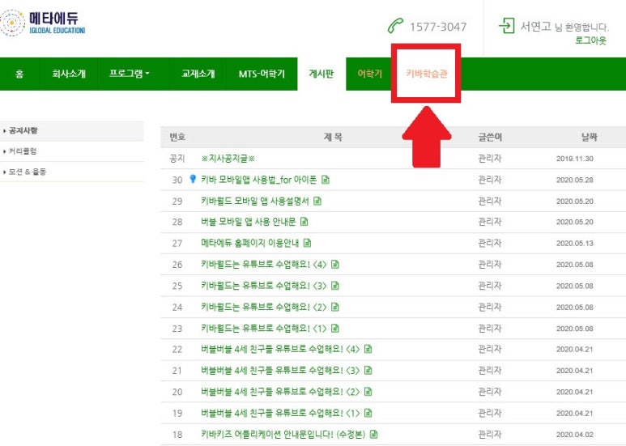The height and width of the screenshot is (446, 626).
Task: Click document icon after 키바월드는 유튜브로 수업해요! <4>
Action: click(x=335, y=264)
